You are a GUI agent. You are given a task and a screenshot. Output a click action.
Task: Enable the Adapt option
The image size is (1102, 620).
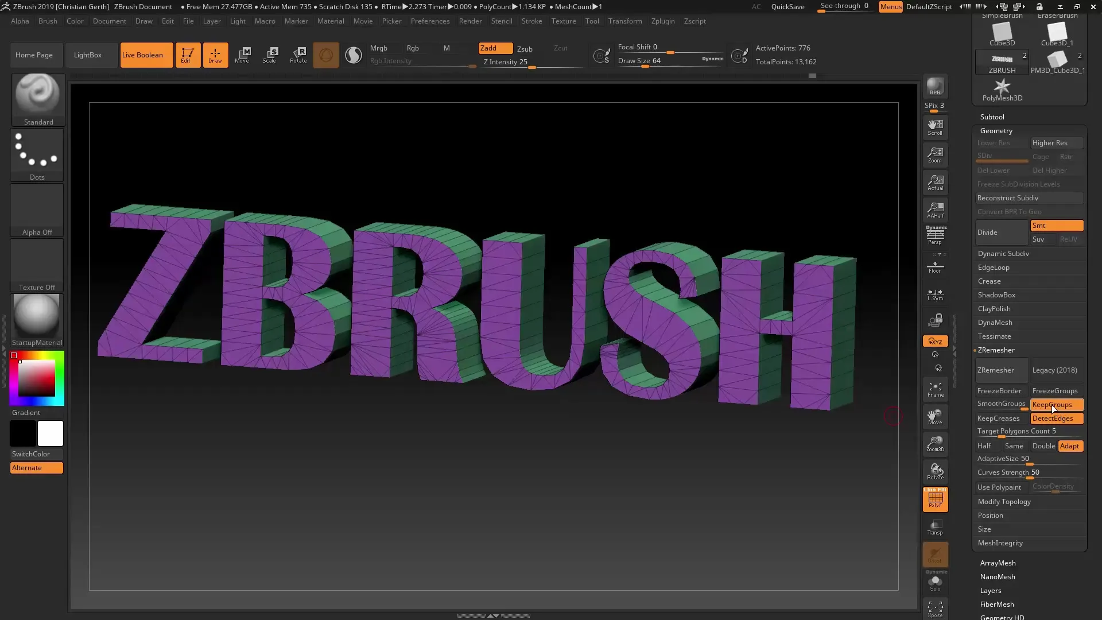(1070, 446)
